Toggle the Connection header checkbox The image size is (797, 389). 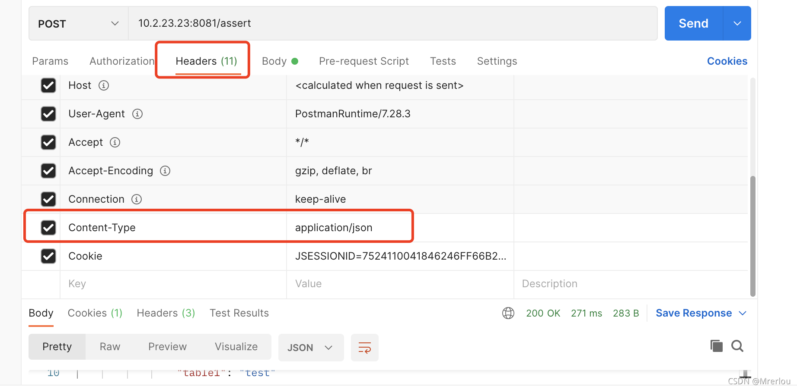coord(48,199)
